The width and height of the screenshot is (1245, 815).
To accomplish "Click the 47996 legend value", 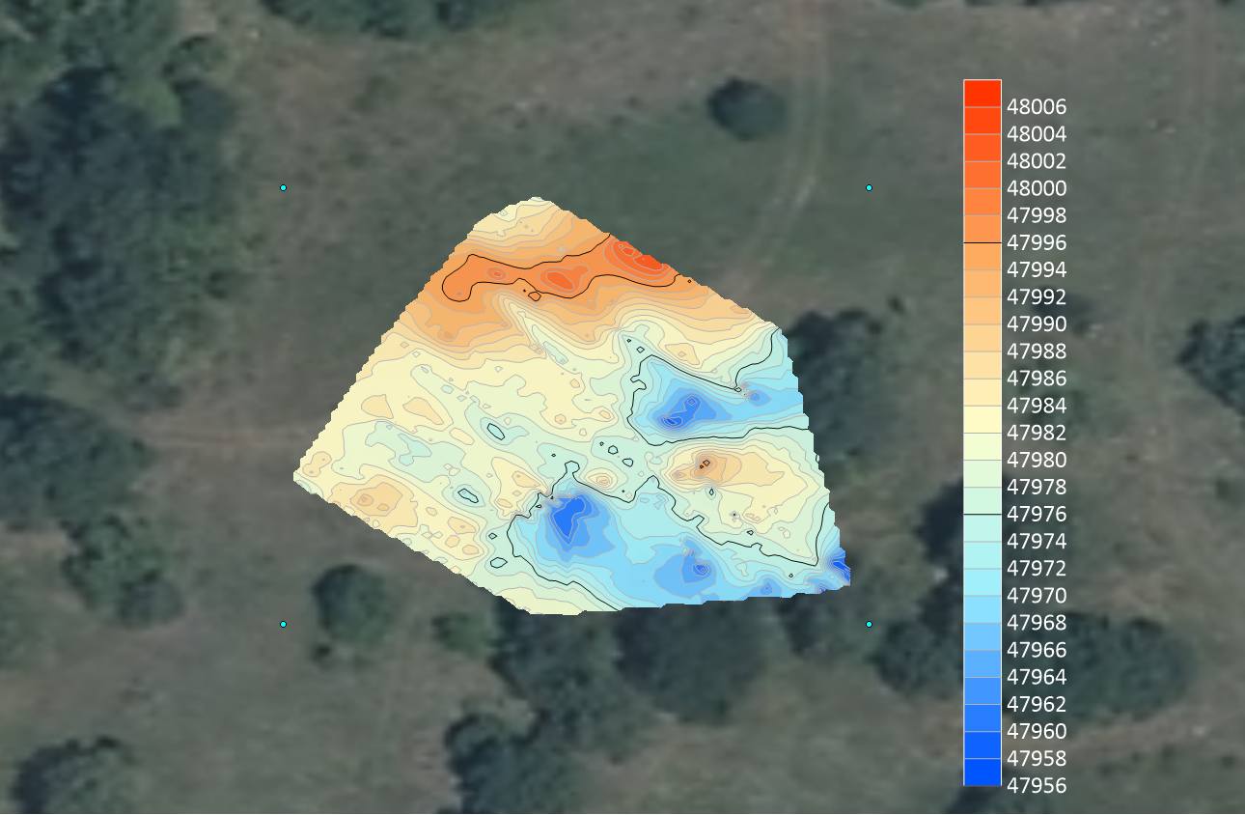I will (x=1036, y=242).
